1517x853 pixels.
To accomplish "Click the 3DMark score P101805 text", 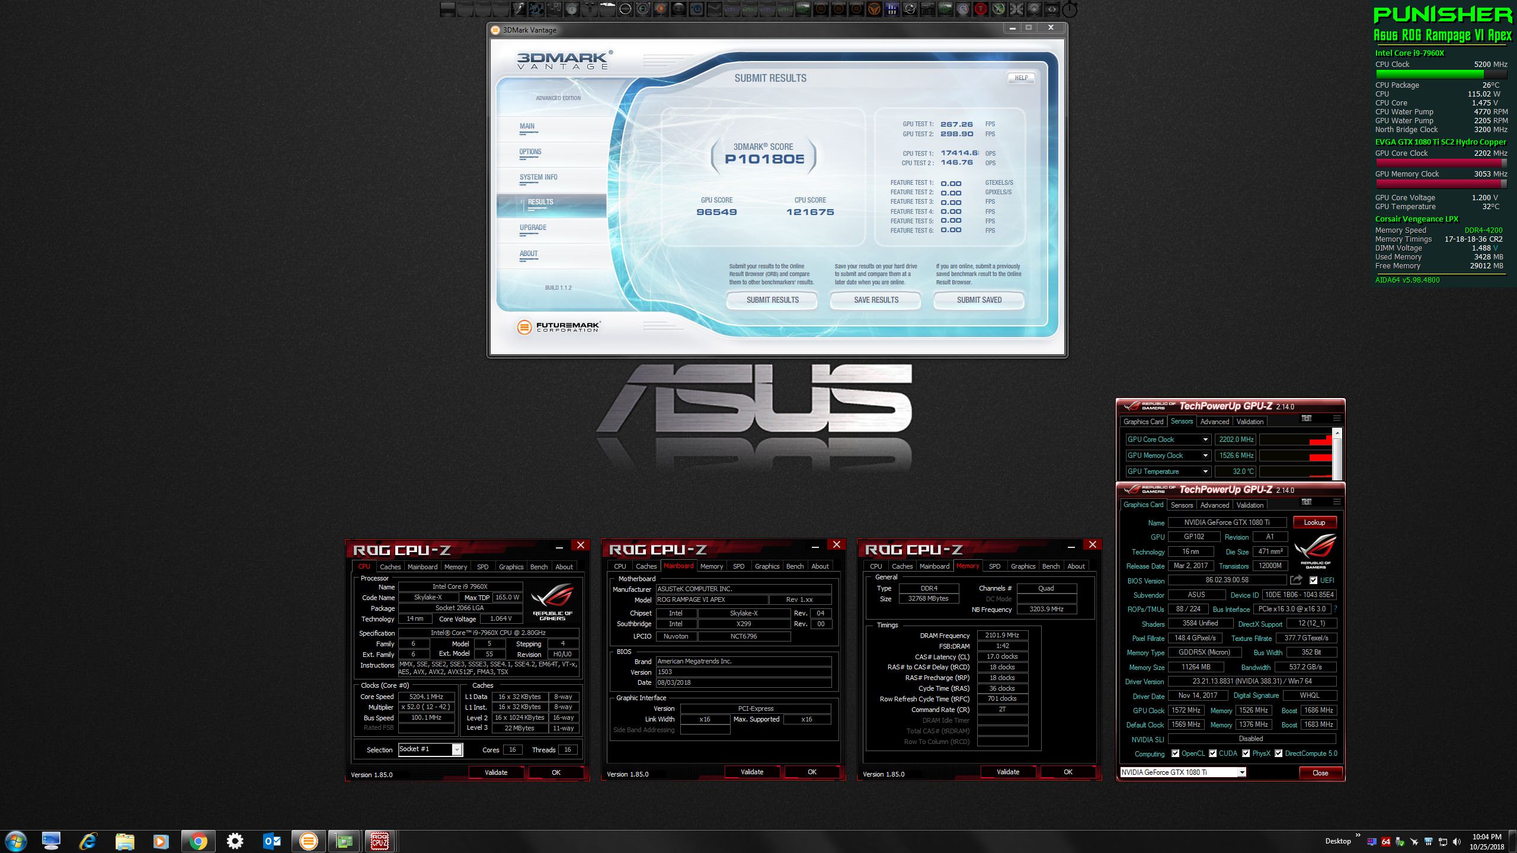I will pos(764,159).
